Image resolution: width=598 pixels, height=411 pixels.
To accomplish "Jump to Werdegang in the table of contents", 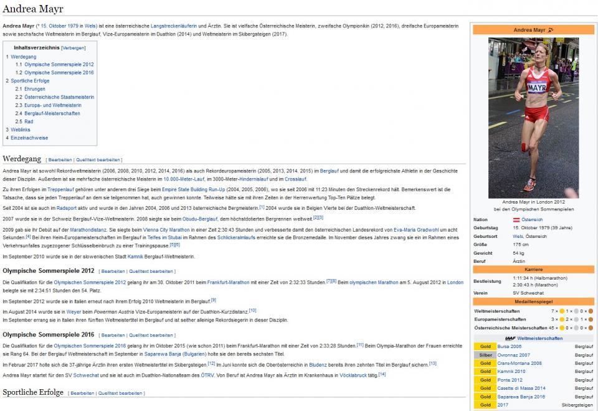I will [x=23, y=57].
